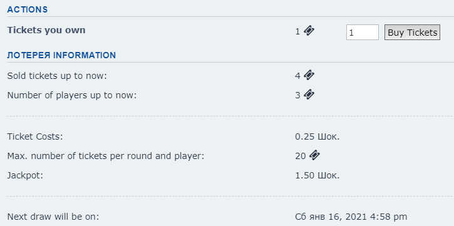Viewport: 454px width, 226px height.
Task: Click the Sold tickets up to now label
Action: click(x=57, y=76)
